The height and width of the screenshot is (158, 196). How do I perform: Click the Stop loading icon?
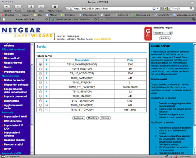click(x=41, y=7)
